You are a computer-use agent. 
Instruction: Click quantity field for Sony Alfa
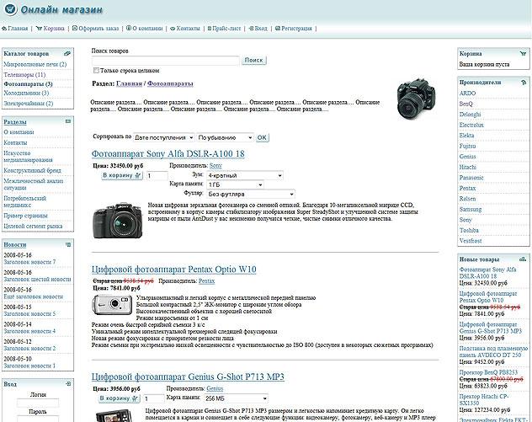tap(157, 176)
